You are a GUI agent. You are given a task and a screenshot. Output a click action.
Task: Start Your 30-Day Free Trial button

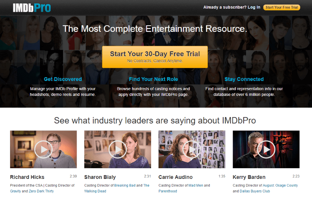pos(155,57)
